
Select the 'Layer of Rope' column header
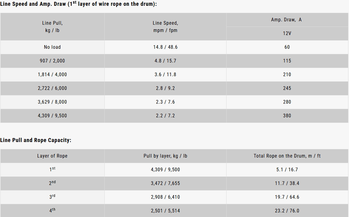click(x=52, y=156)
